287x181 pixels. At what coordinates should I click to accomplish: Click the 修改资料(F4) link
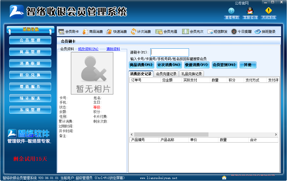[88, 49]
